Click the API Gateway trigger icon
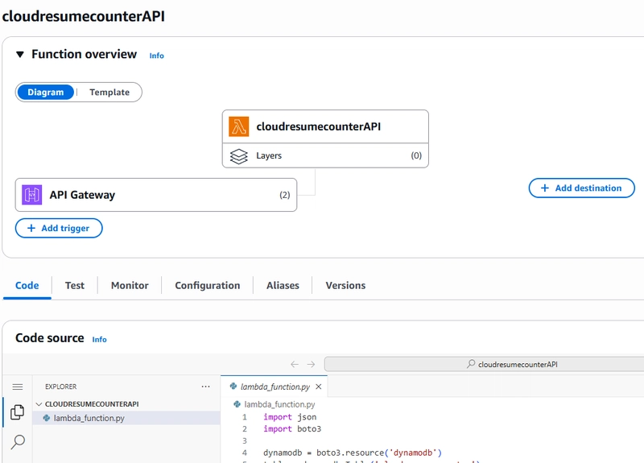This screenshot has height=463, width=644. pos(31,195)
